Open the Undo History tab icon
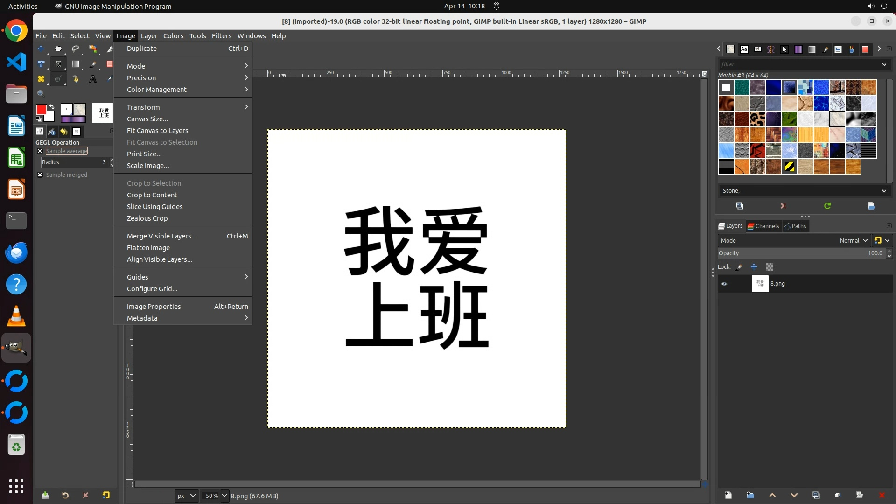The height and width of the screenshot is (504, 896). click(64, 132)
